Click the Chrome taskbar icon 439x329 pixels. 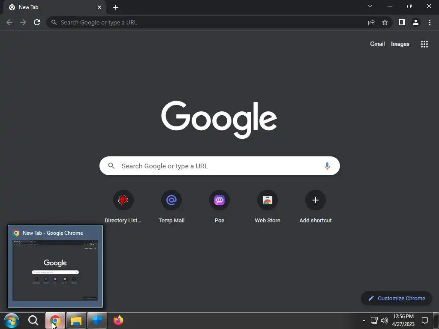pos(55,320)
